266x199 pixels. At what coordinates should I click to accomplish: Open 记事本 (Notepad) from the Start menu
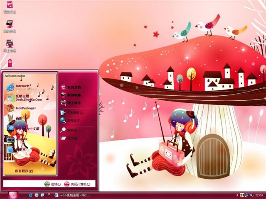[16, 149]
